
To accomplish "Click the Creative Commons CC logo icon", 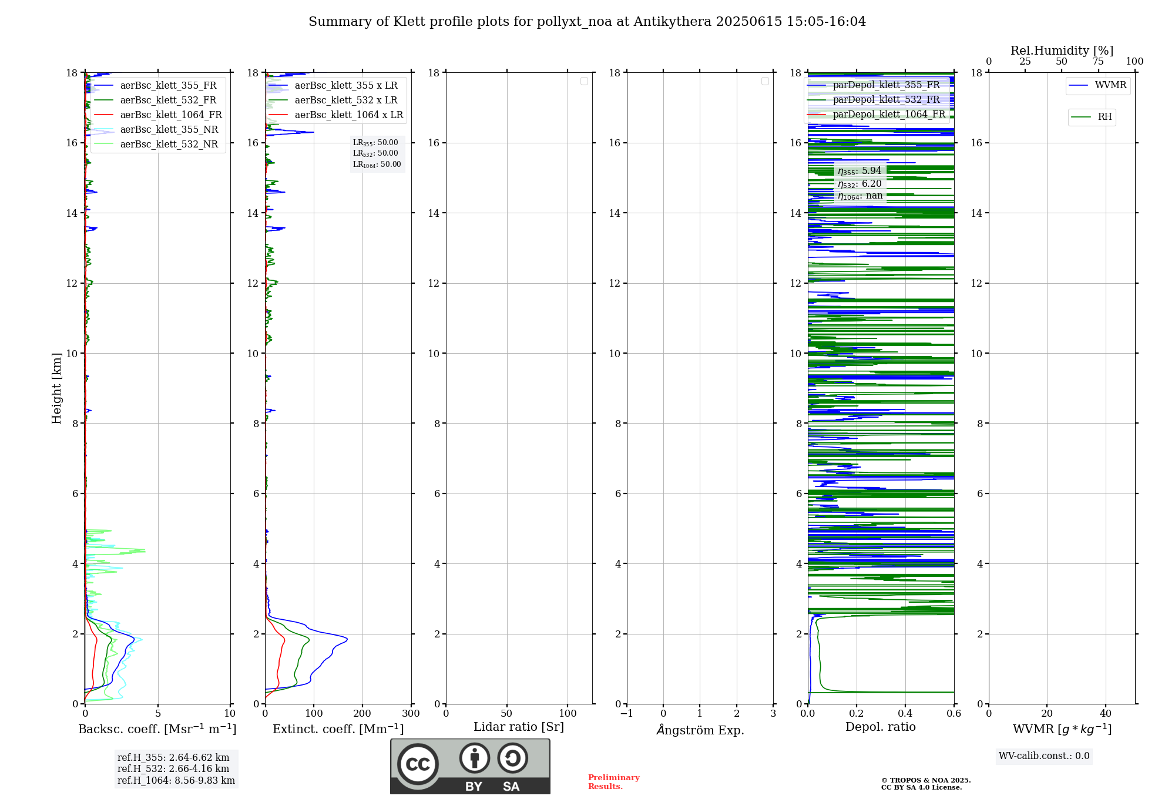I will (x=418, y=764).
